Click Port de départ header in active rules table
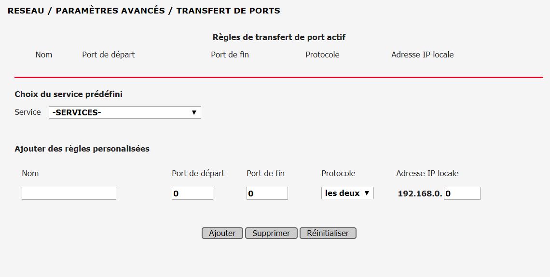Screen dimensions: 550x277 (109, 55)
